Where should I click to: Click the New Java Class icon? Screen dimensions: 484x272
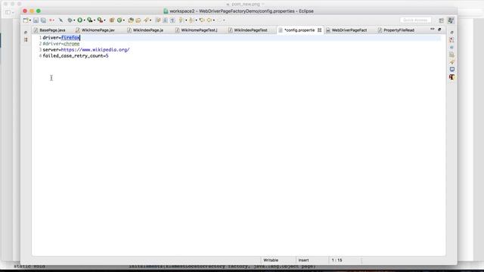click(x=119, y=20)
